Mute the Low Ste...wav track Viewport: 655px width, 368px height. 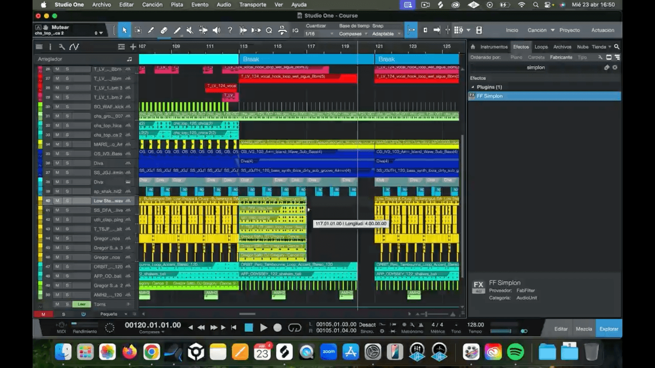click(57, 201)
